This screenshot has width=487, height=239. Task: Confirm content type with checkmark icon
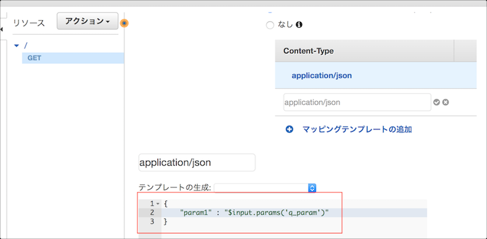coord(437,102)
